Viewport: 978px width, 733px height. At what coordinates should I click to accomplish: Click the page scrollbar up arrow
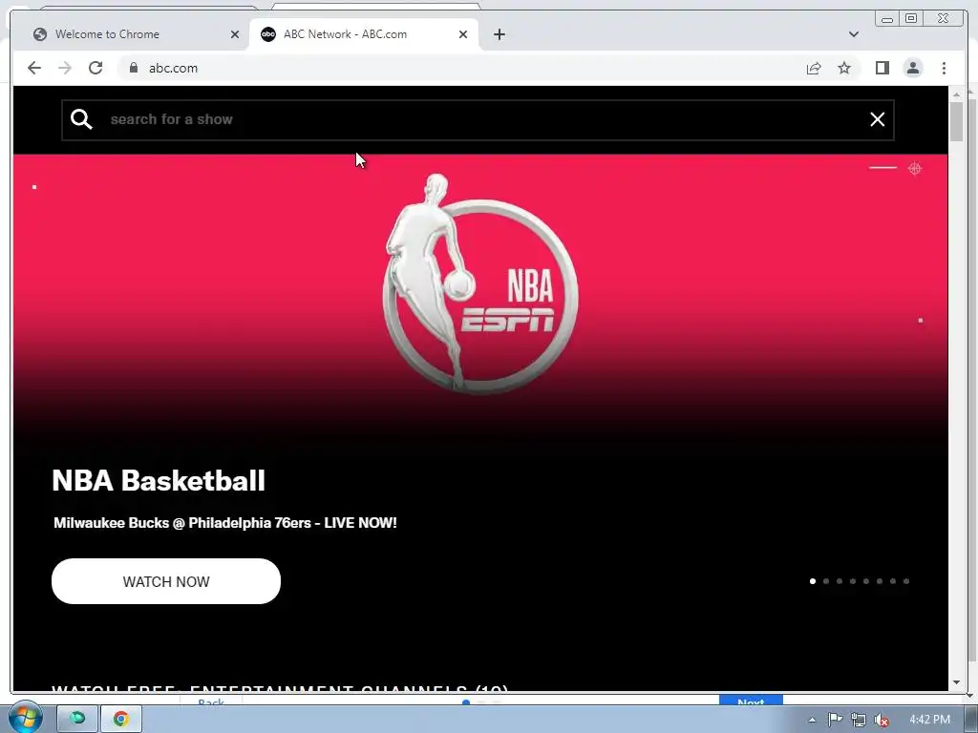point(956,94)
